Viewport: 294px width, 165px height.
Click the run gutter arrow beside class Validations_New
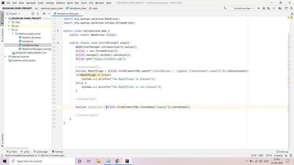pyautogui.click(x=58, y=31)
